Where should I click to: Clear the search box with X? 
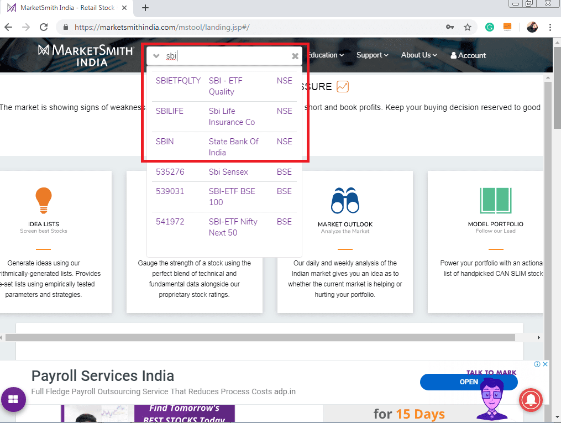pos(295,56)
